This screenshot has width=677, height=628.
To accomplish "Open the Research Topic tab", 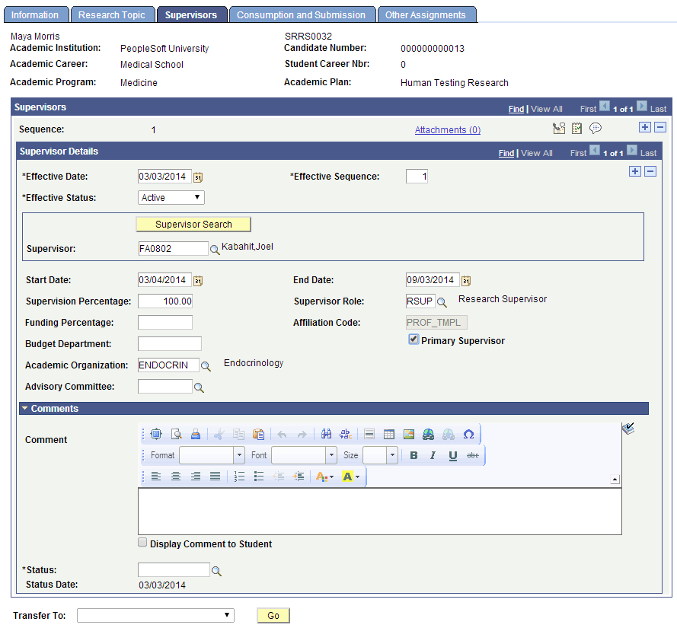I will click(x=112, y=14).
